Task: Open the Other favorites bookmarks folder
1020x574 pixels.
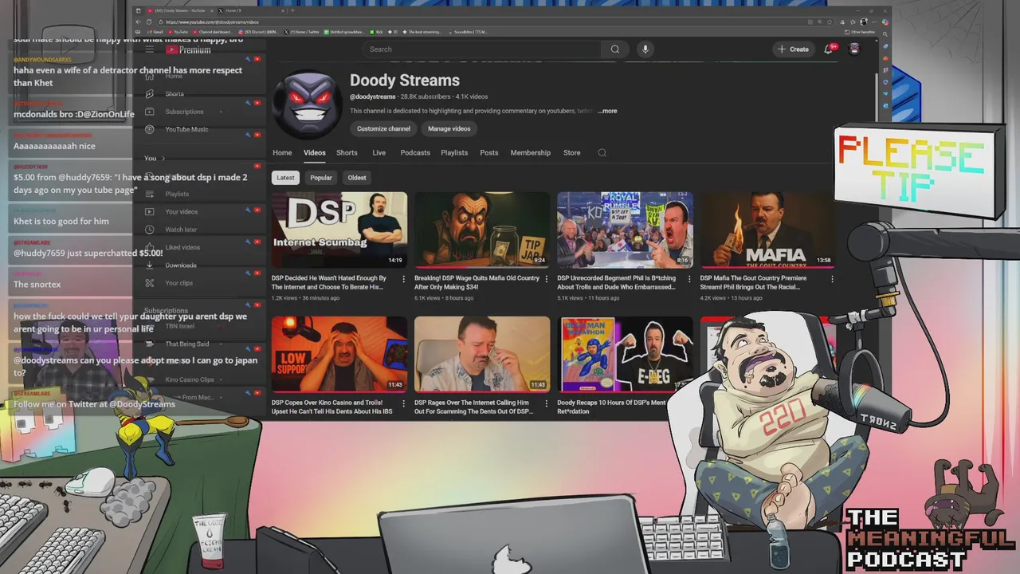Action: [x=861, y=32]
